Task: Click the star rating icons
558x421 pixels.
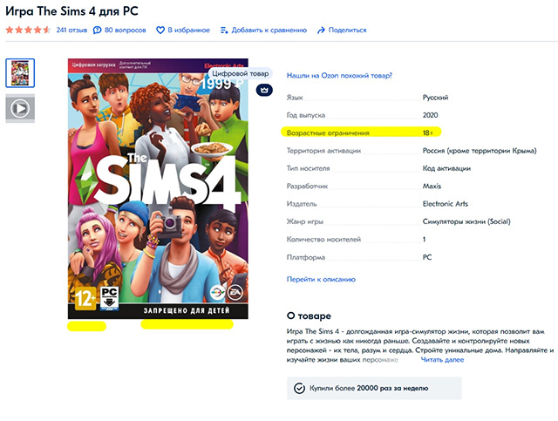Action: [x=28, y=30]
